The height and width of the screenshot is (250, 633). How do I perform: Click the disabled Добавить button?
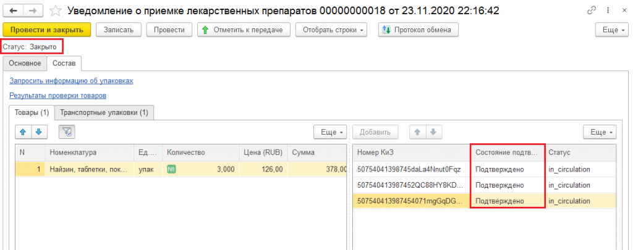[x=375, y=132]
